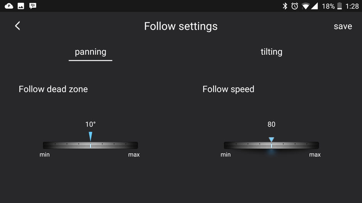Switch to the panning tab
The width and height of the screenshot is (362, 203).
click(90, 52)
